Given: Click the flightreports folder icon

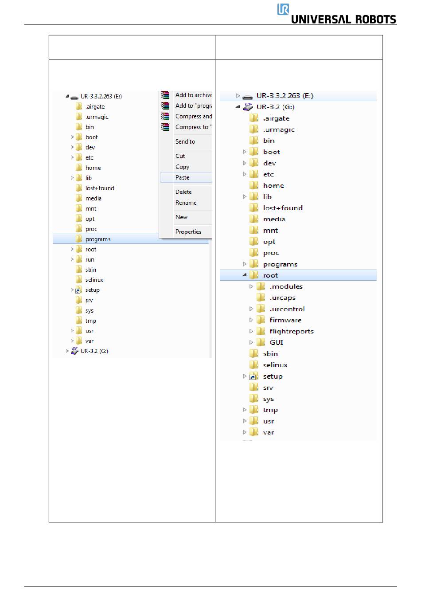Looking at the screenshot, I should 261,331.
